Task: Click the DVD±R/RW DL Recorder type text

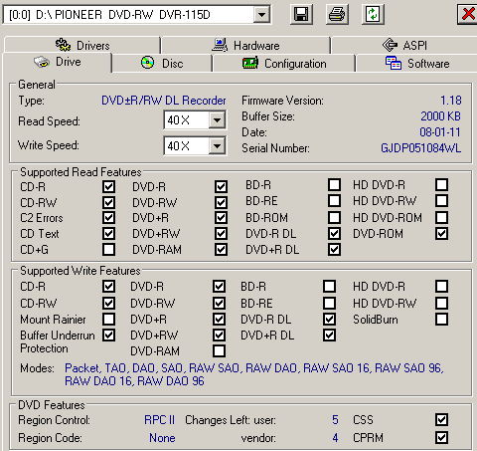Action: click(164, 101)
